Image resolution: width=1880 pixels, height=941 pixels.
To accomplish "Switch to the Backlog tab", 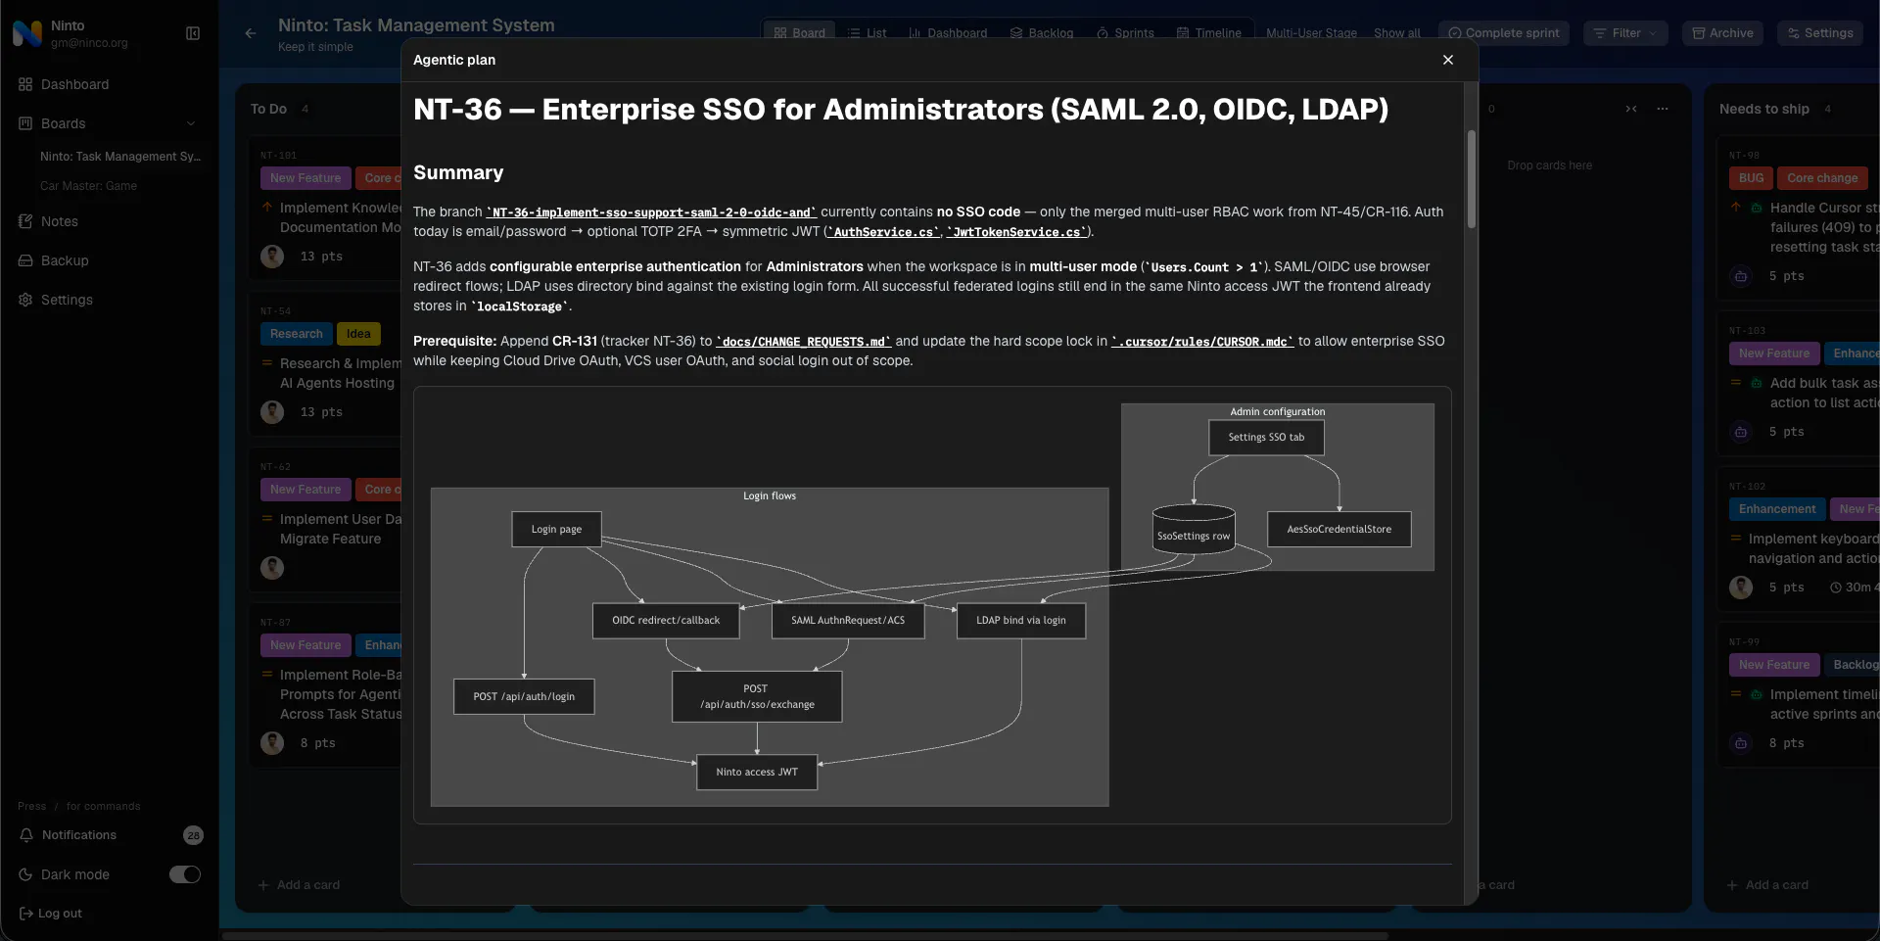I will (1042, 33).
